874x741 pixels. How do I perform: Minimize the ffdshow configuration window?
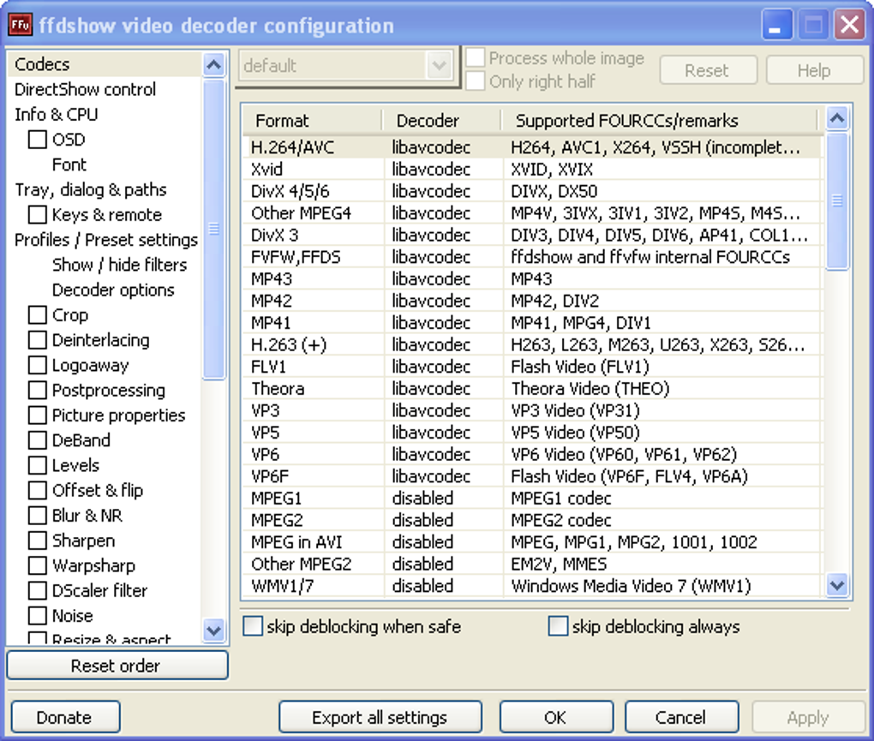tap(777, 26)
